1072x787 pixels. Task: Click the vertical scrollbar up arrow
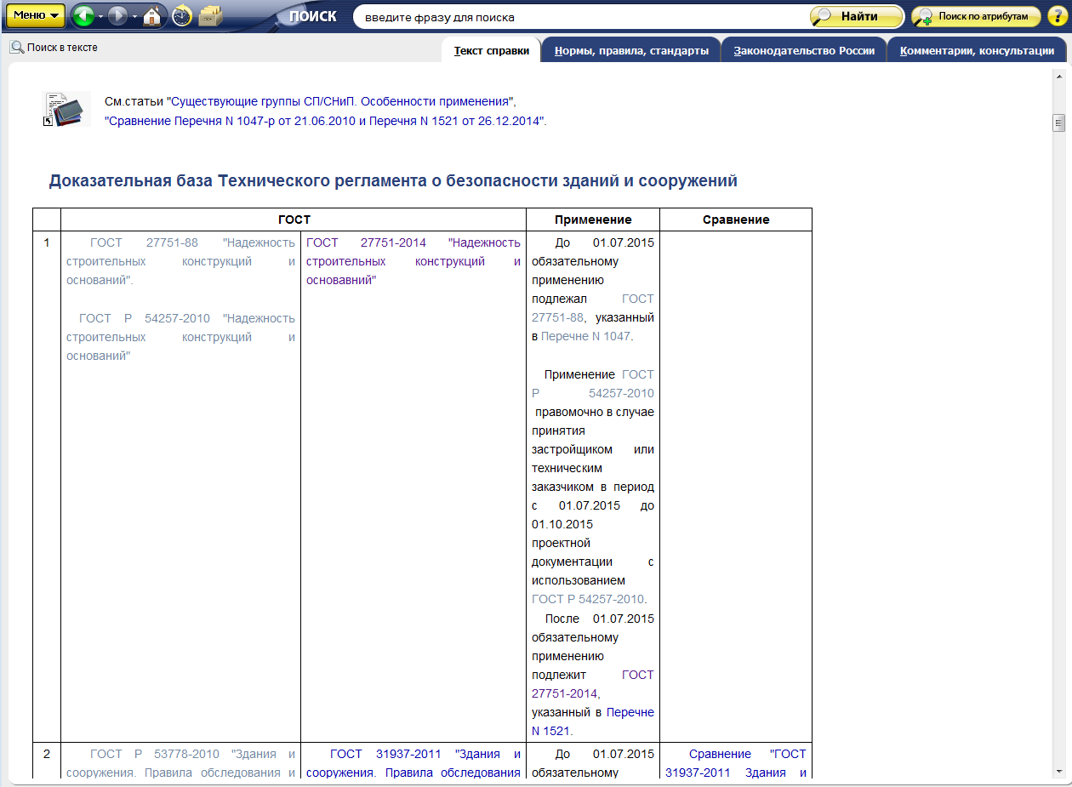click(1059, 75)
